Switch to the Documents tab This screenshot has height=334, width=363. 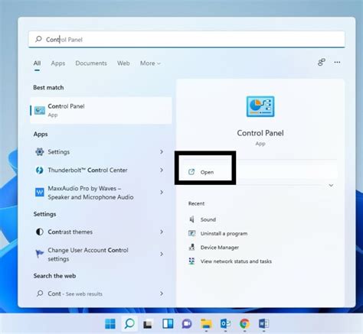(x=91, y=63)
